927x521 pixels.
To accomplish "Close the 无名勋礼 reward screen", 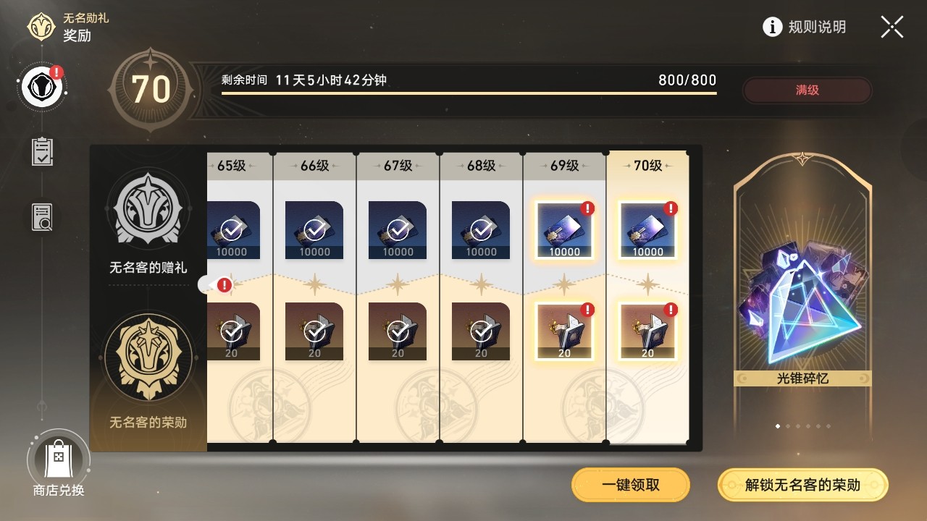I will [x=892, y=27].
